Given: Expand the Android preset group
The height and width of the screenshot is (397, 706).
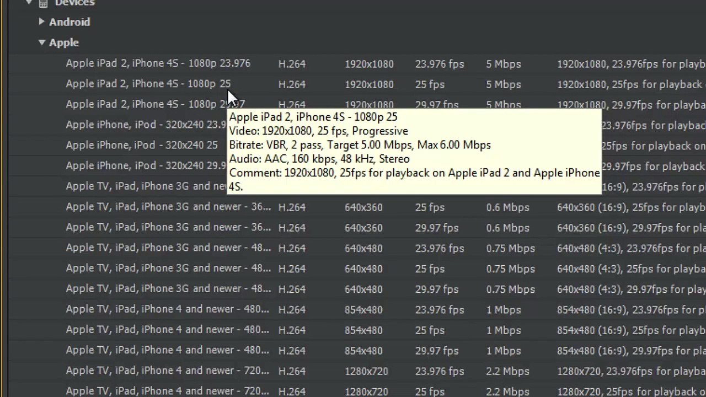Looking at the screenshot, I should click(x=41, y=22).
